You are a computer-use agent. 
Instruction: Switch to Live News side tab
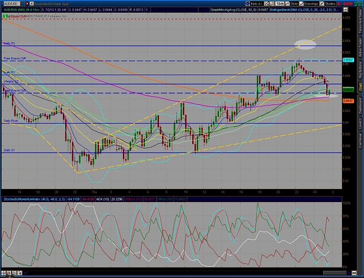361,140
